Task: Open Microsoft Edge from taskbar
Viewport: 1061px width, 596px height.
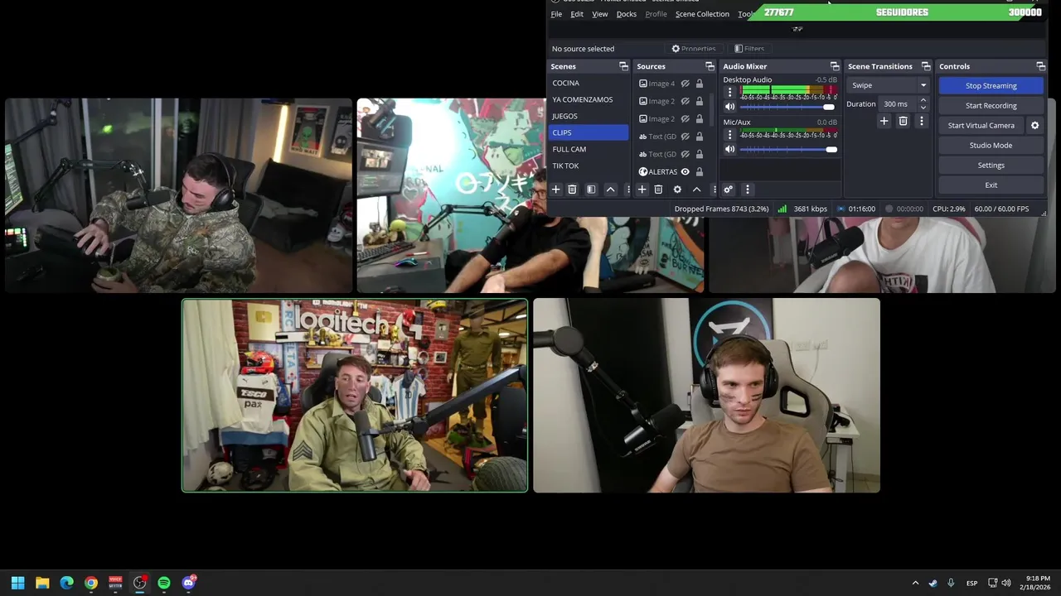Action: [x=66, y=583]
